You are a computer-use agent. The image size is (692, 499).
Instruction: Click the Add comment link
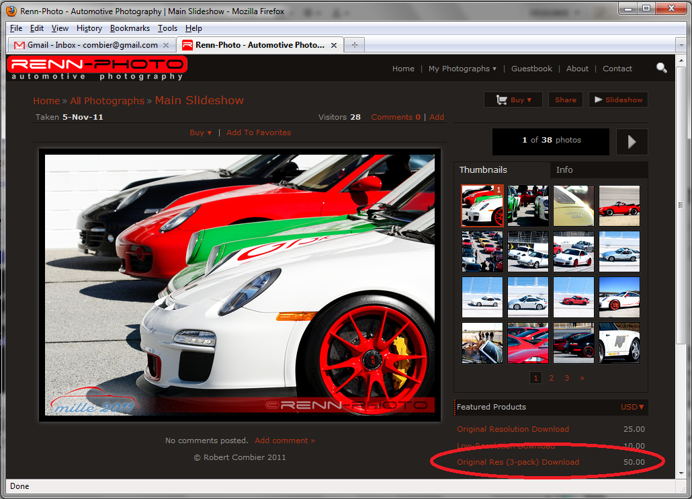pyautogui.click(x=284, y=440)
